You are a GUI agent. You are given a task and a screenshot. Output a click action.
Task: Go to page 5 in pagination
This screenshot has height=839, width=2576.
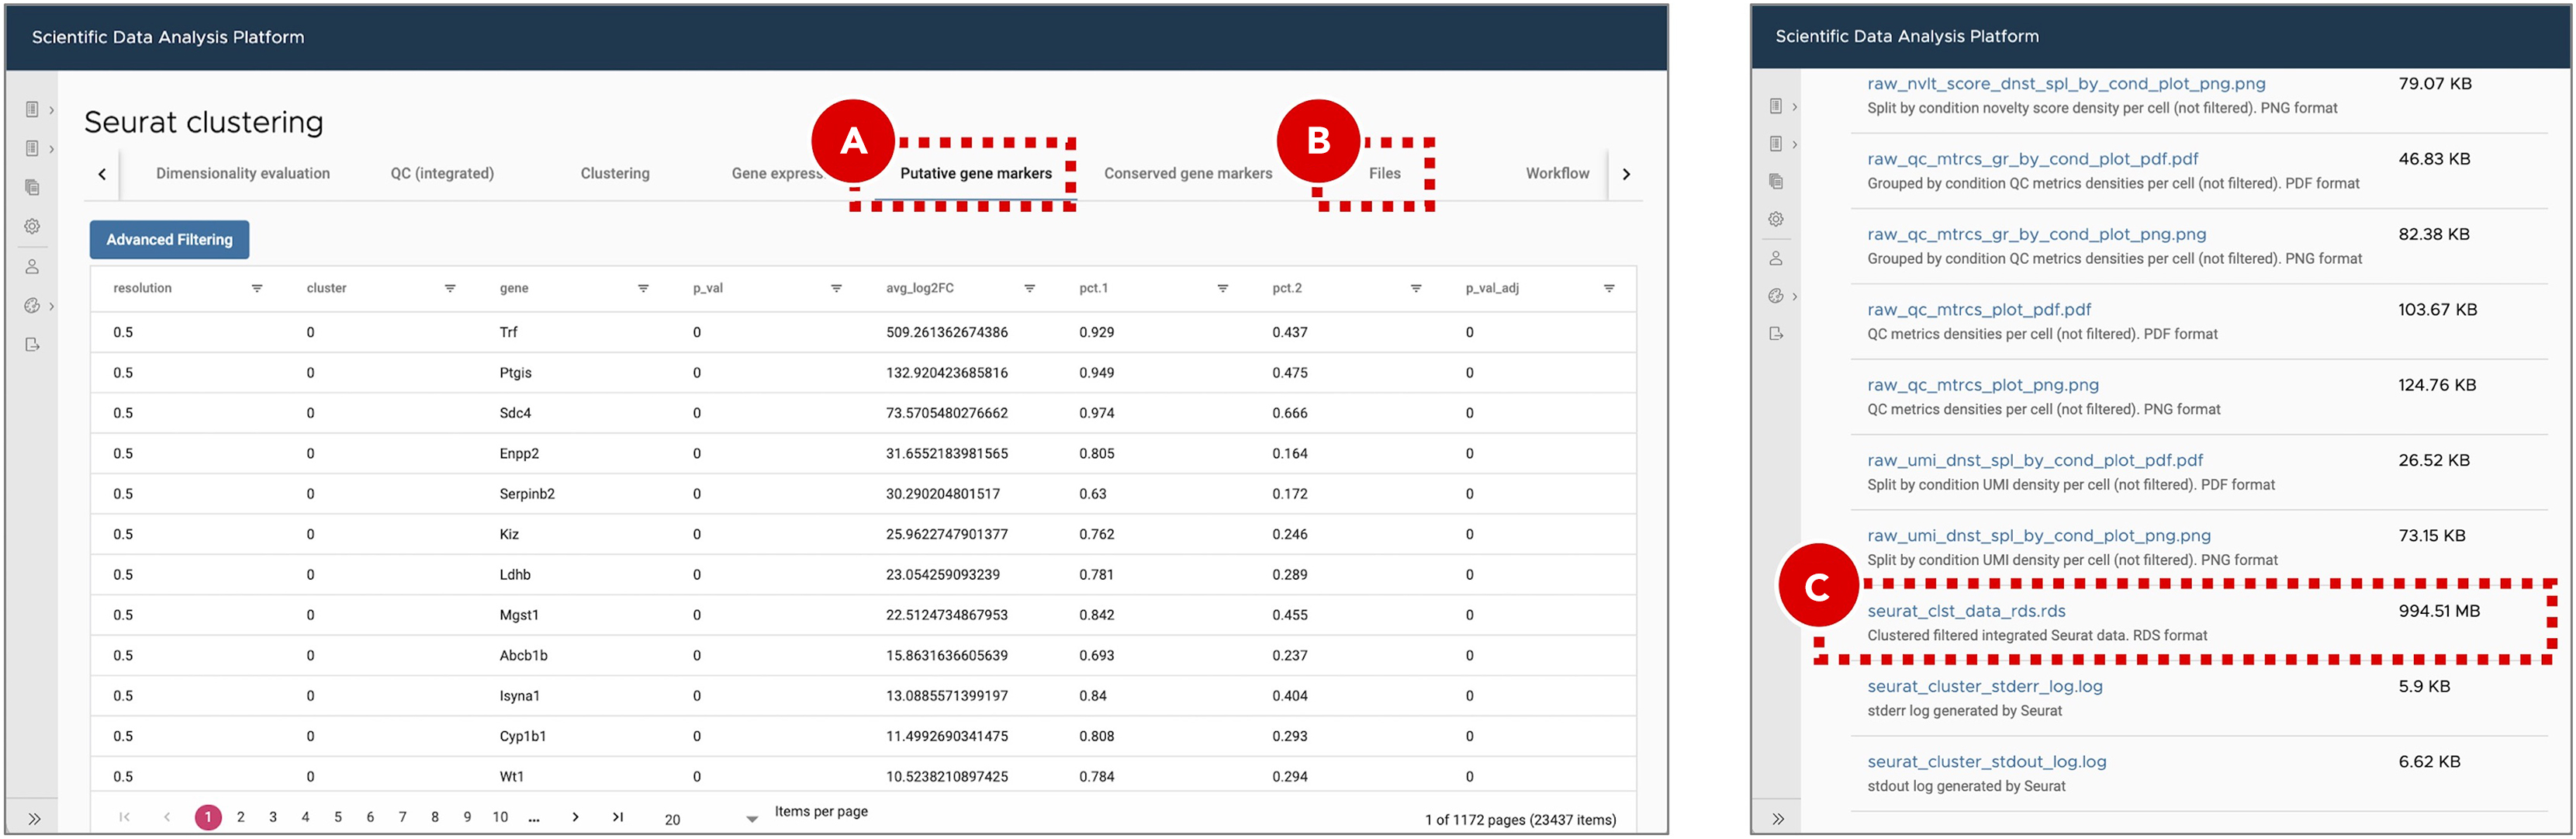tap(338, 817)
